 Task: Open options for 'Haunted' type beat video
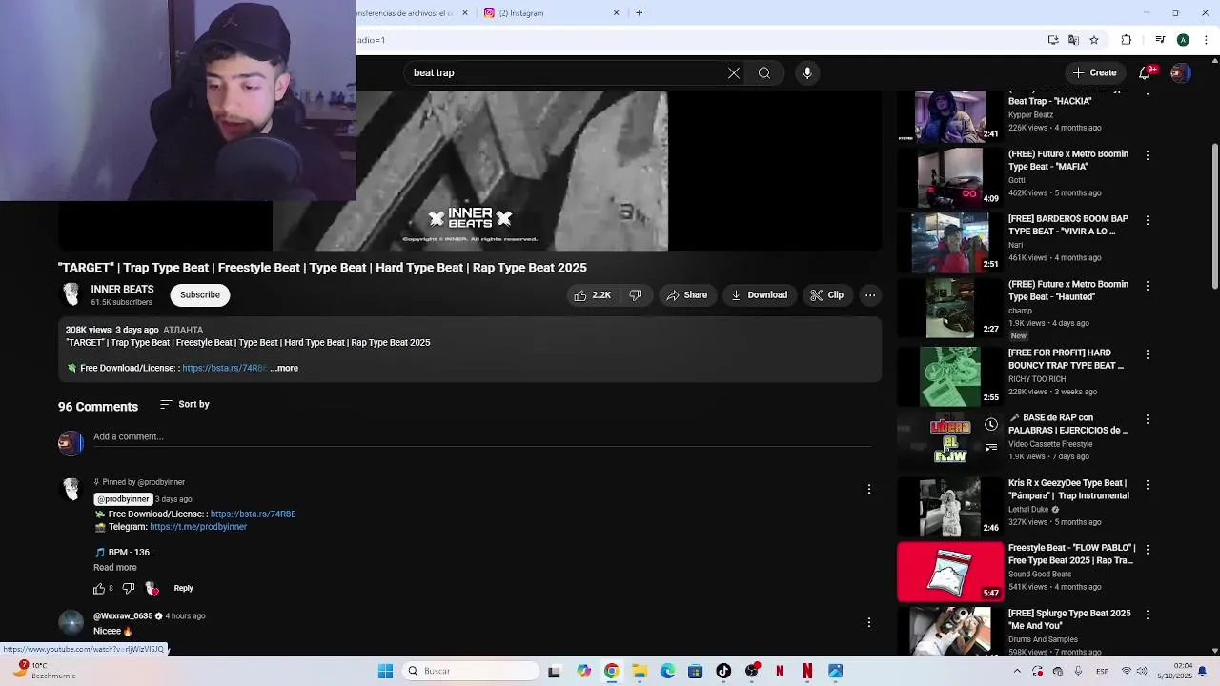tap(1148, 286)
